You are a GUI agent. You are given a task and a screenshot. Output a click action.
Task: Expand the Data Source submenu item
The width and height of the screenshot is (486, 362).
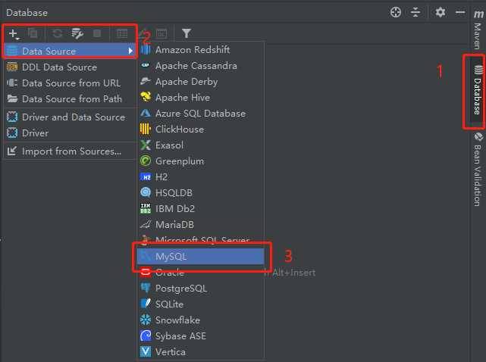coord(69,51)
